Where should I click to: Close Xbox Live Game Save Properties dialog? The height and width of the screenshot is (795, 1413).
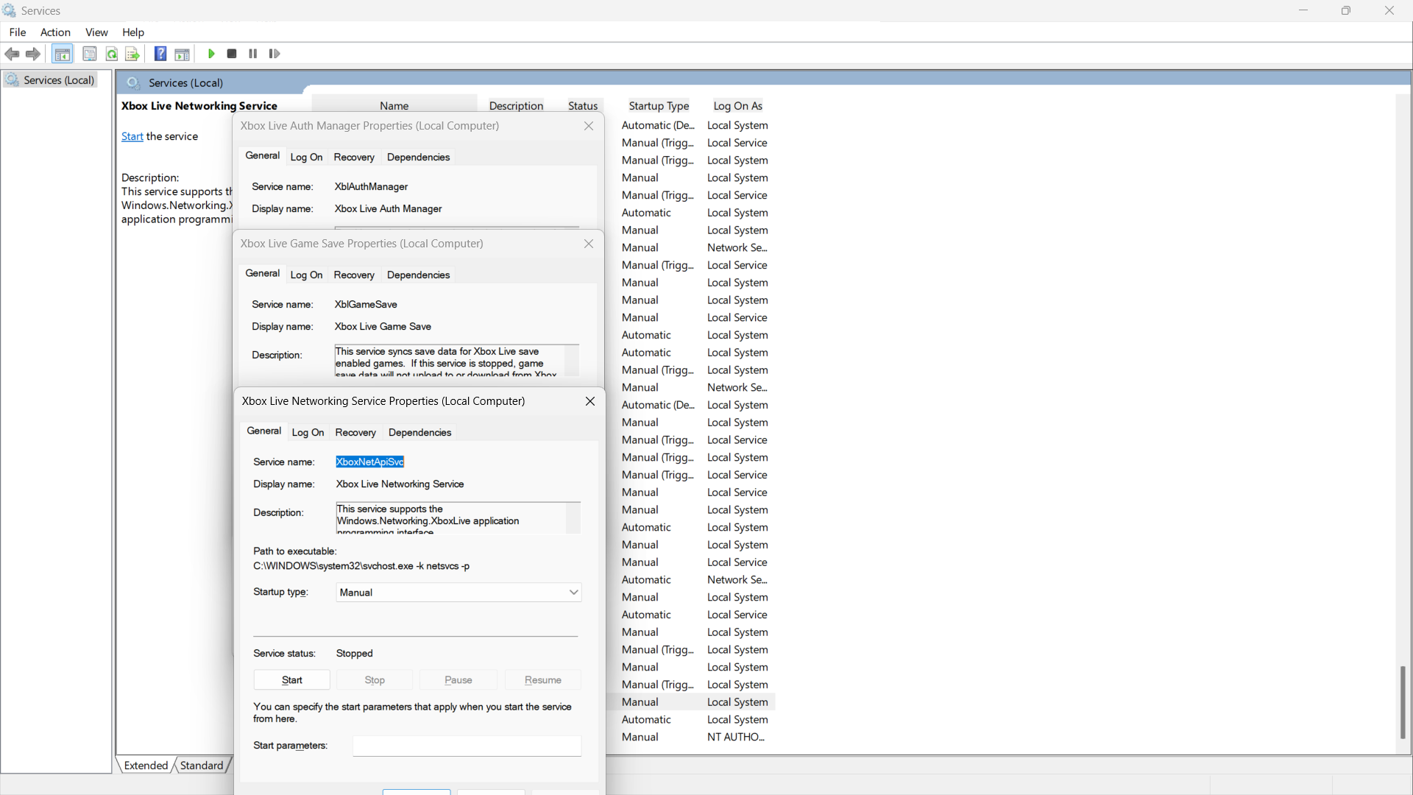click(x=588, y=244)
